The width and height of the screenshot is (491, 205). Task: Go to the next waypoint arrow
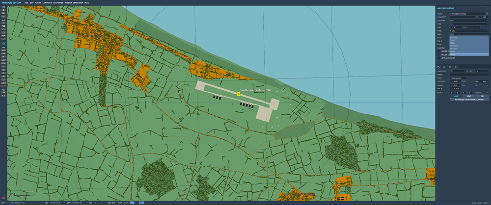pyautogui.click(x=467, y=71)
